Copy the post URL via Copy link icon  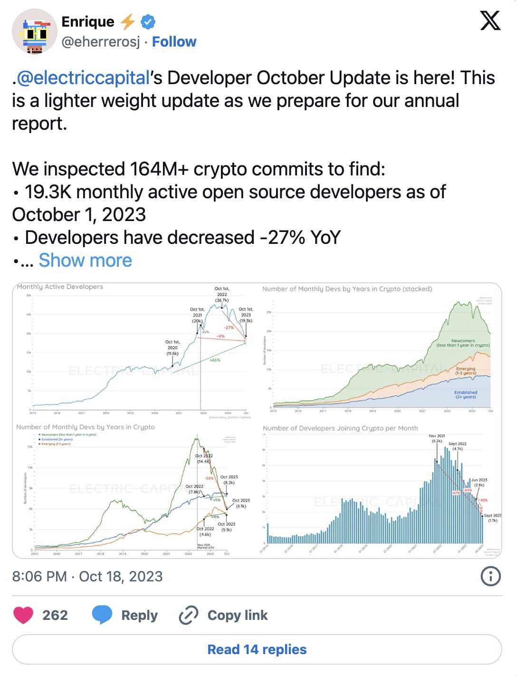tap(188, 615)
